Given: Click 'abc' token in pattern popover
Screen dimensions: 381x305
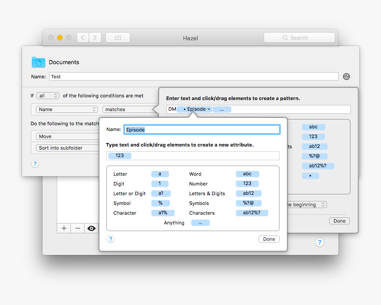Looking at the screenshot, I should pos(314,127).
